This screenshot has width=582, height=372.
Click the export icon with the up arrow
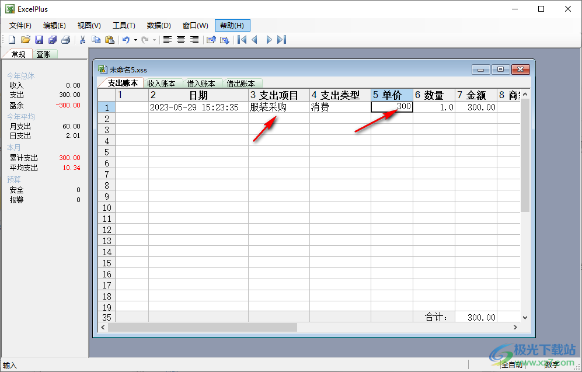(211, 40)
